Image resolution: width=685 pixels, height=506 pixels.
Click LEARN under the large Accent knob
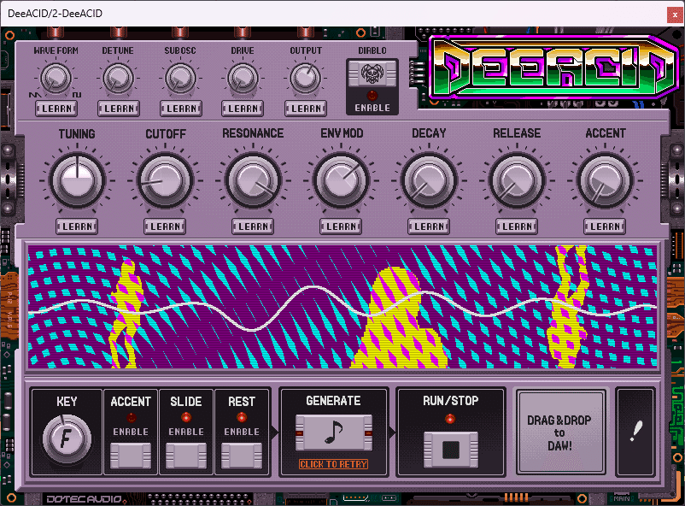[605, 227]
